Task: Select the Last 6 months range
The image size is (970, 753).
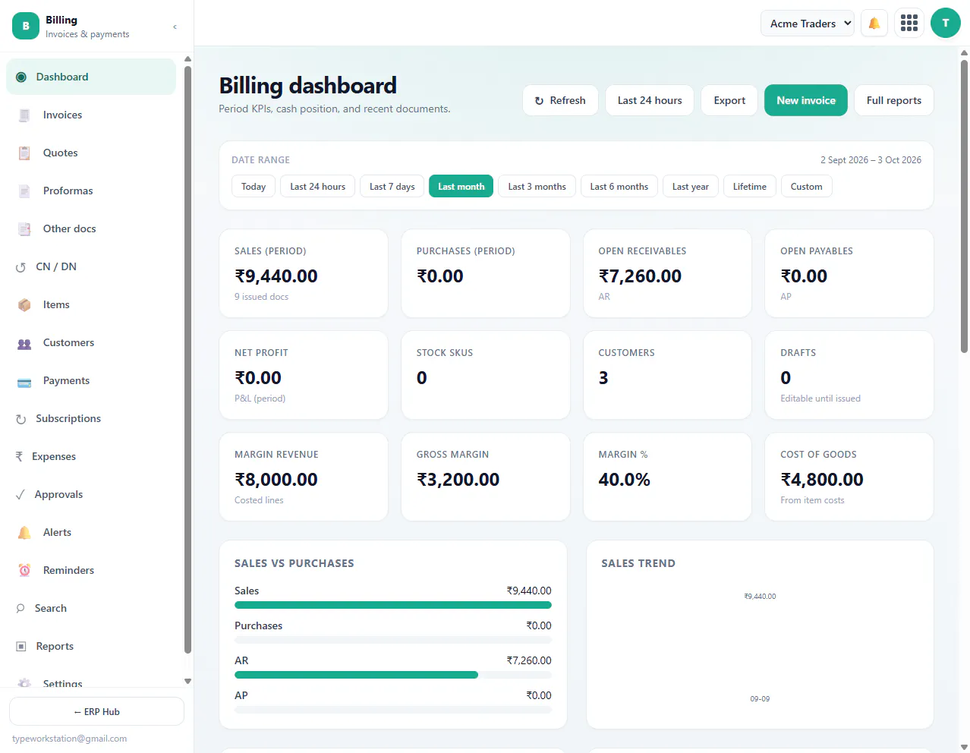Action: pyautogui.click(x=619, y=187)
